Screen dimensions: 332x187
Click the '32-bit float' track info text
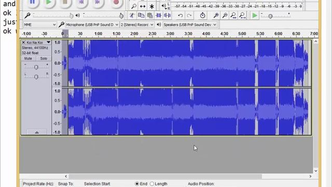point(30,53)
